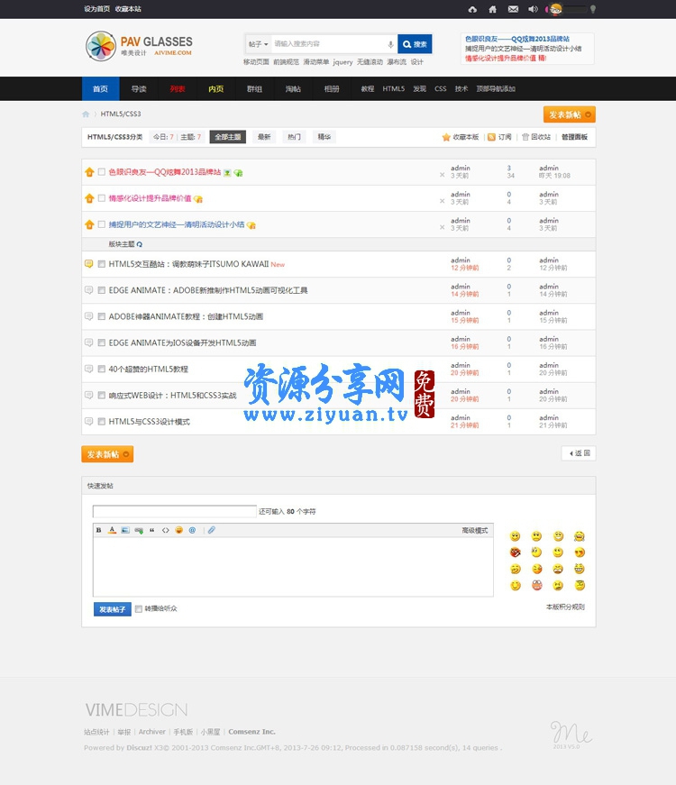Select the 热门 filter tab
Viewport: 676px width, 785px height.
[295, 137]
